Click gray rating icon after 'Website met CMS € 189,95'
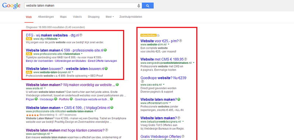Screen dimensions: 294x140 click(x=186, y=59)
